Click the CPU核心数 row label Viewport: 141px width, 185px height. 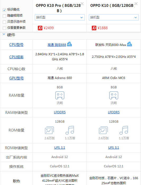pos(16,69)
